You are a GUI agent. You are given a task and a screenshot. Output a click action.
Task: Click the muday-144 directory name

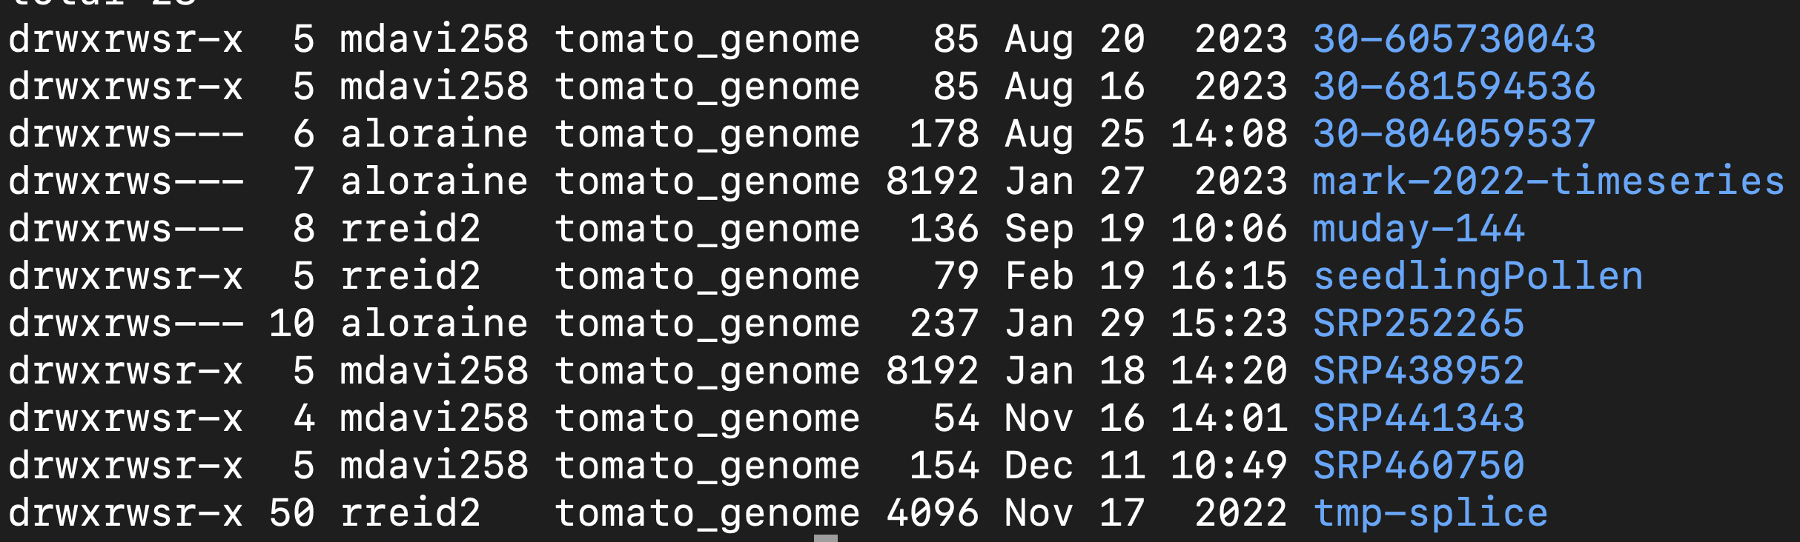point(1418,229)
